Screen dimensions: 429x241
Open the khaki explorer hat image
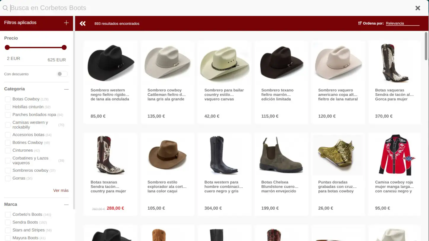tap(168, 155)
